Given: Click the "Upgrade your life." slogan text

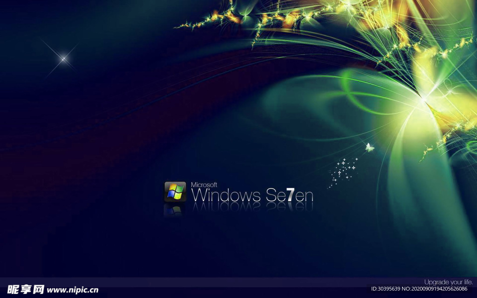Looking at the screenshot, I should pyautogui.click(x=449, y=282).
